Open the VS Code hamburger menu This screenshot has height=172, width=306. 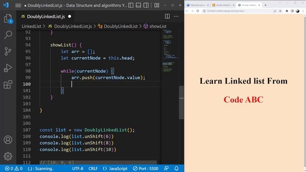click(x=18, y=5)
